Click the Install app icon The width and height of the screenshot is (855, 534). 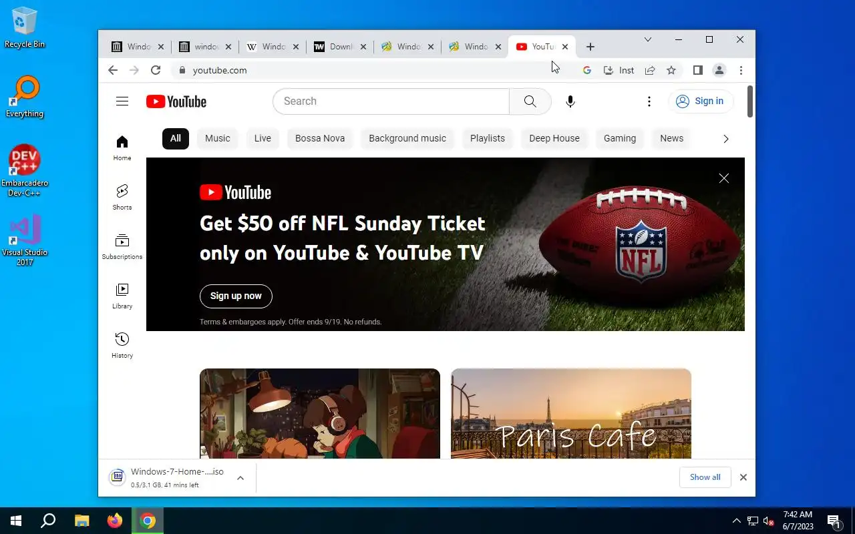619,70
